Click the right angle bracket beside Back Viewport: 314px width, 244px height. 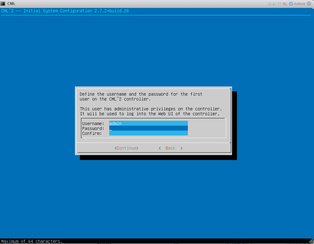(x=181, y=148)
